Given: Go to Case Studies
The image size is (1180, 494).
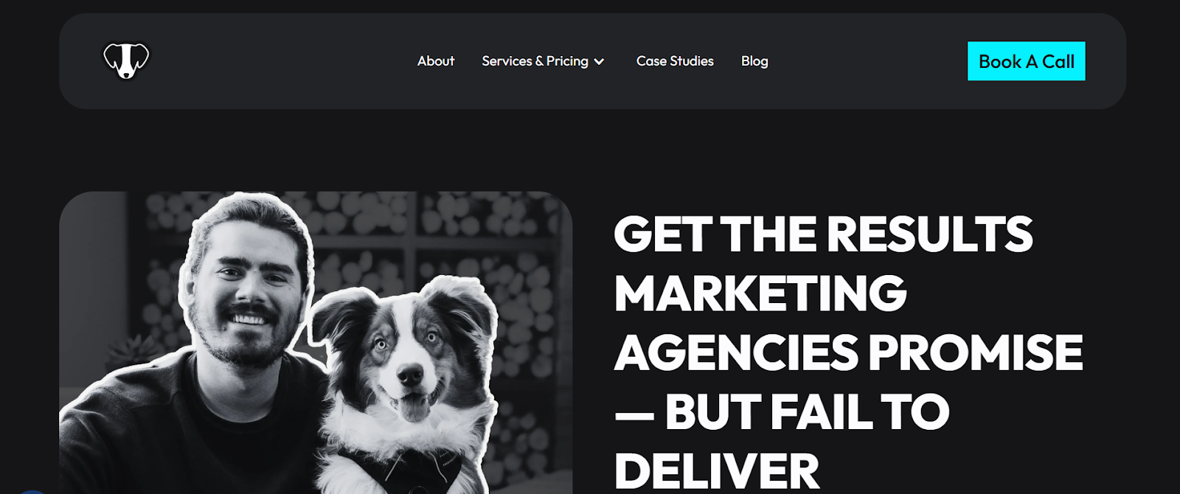Looking at the screenshot, I should tap(675, 61).
